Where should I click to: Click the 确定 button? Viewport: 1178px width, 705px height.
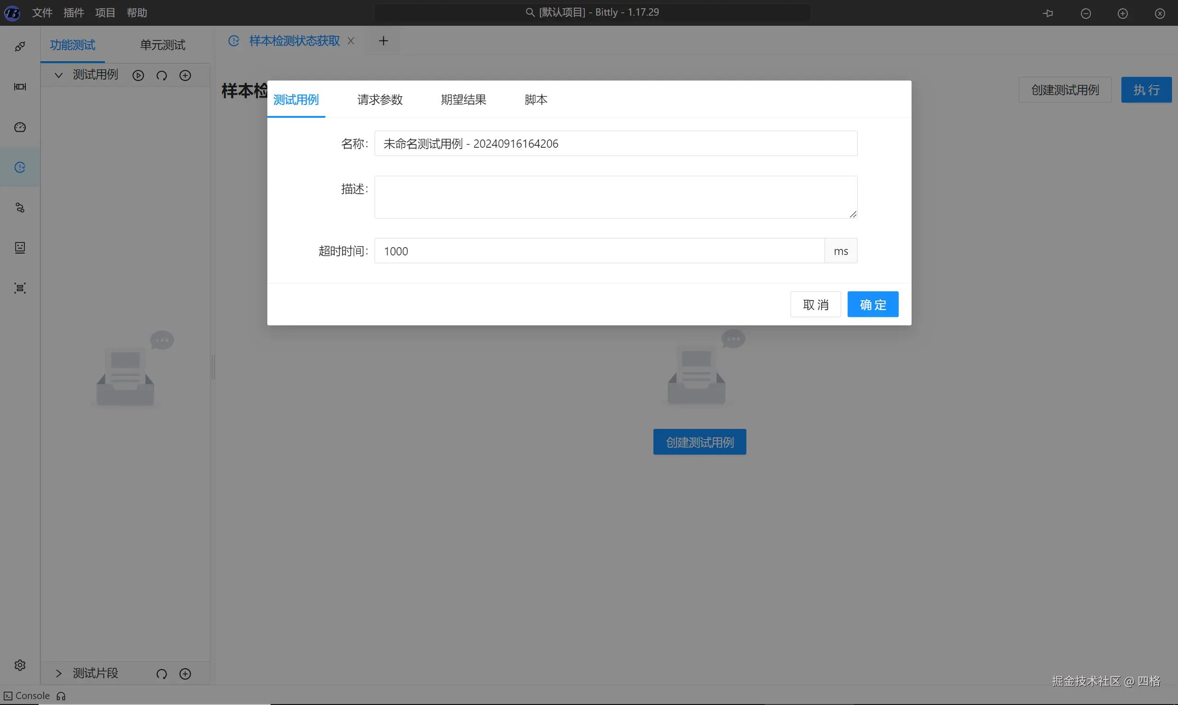point(872,305)
